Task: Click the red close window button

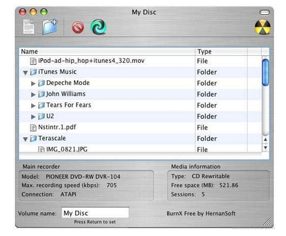Action: click(22, 12)
